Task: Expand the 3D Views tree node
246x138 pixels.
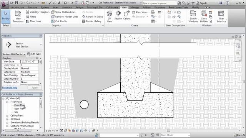Action: pyautogui.click(x=7, y=119)
